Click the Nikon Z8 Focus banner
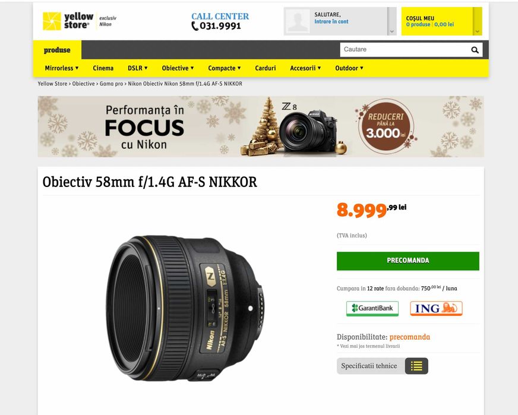Screen dimensions: 518x415 261,126
